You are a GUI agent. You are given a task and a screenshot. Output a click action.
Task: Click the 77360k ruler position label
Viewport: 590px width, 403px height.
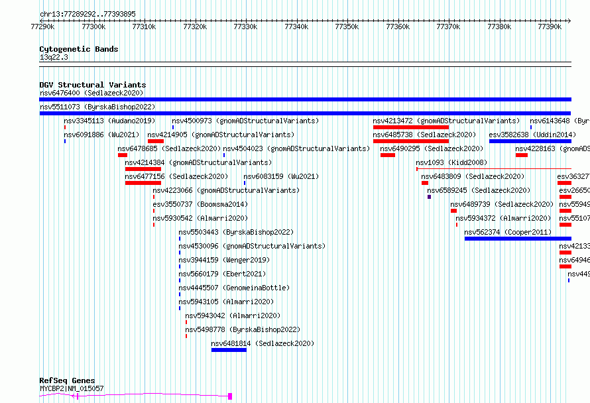click(x=398, y=27)
